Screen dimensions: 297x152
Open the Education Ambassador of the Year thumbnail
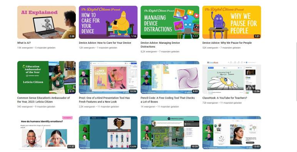(x=47, y=77)
